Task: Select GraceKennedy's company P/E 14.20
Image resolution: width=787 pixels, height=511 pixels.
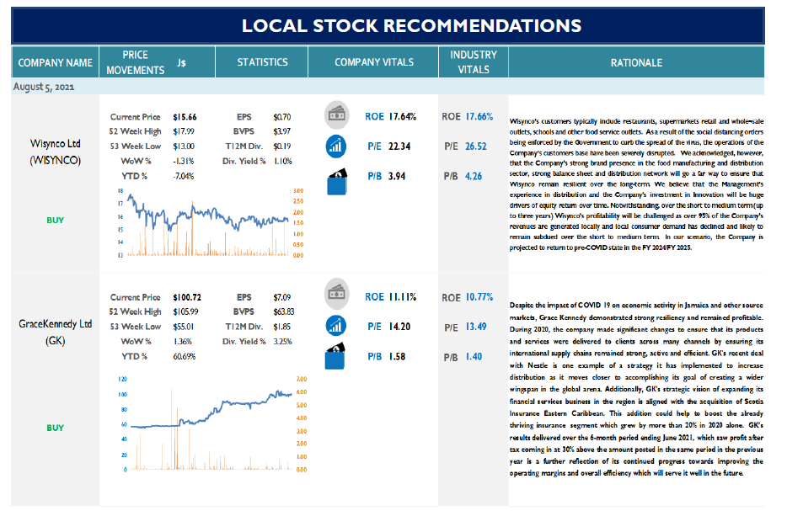Action: (399, 327)
